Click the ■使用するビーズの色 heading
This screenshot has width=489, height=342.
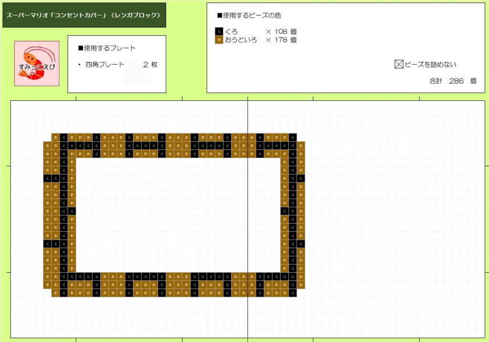pos(249,15)
